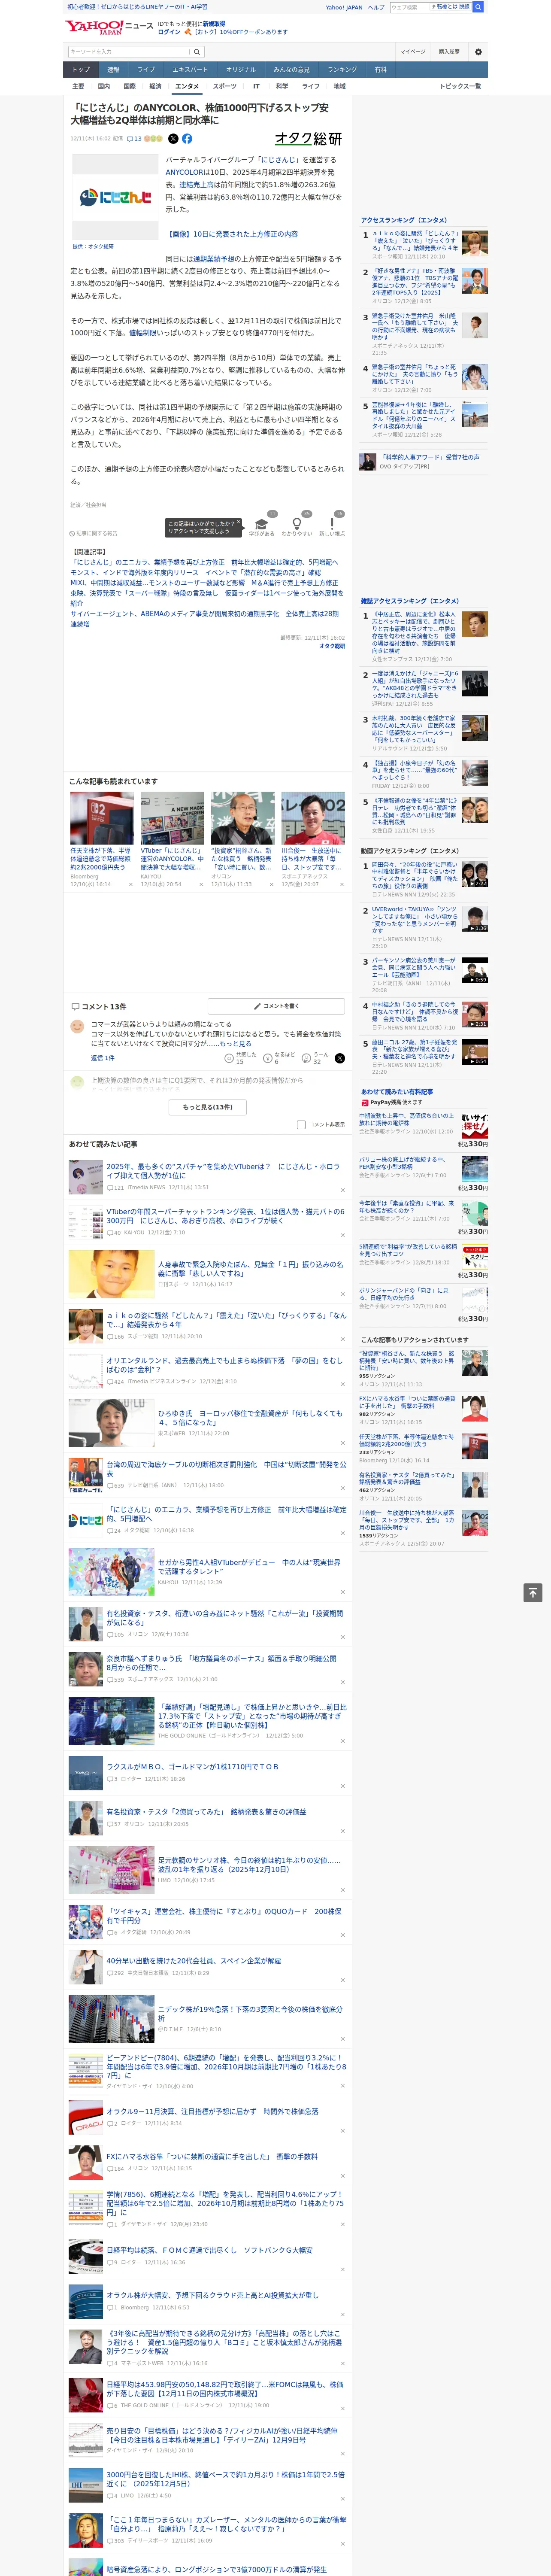Share the article on X
The height and width of the screenshot is (2576, 551).
(x=173, y=139)
